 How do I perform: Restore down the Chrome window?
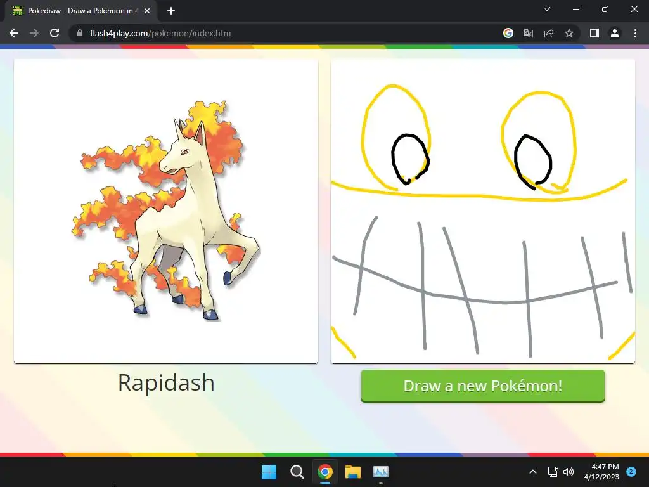(605, 9)
